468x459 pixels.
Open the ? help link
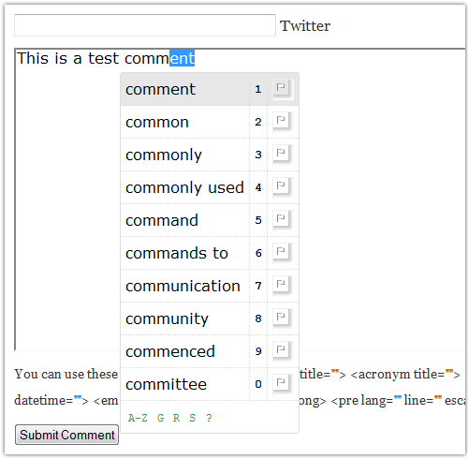(209, 418)
